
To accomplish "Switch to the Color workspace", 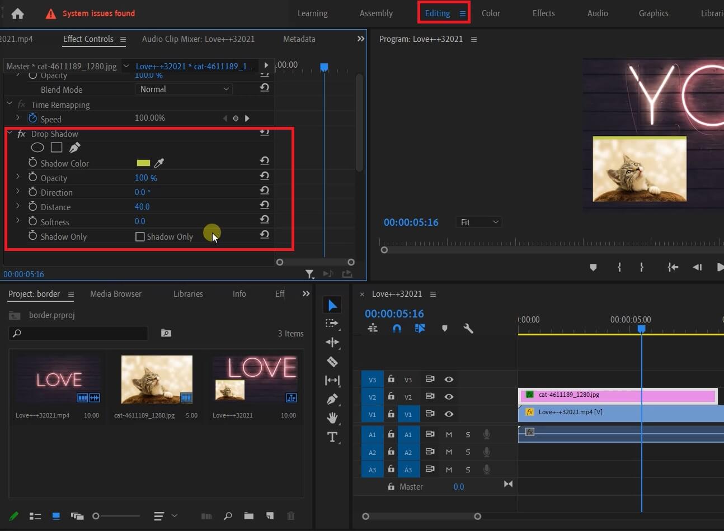I will pos(491,13).
